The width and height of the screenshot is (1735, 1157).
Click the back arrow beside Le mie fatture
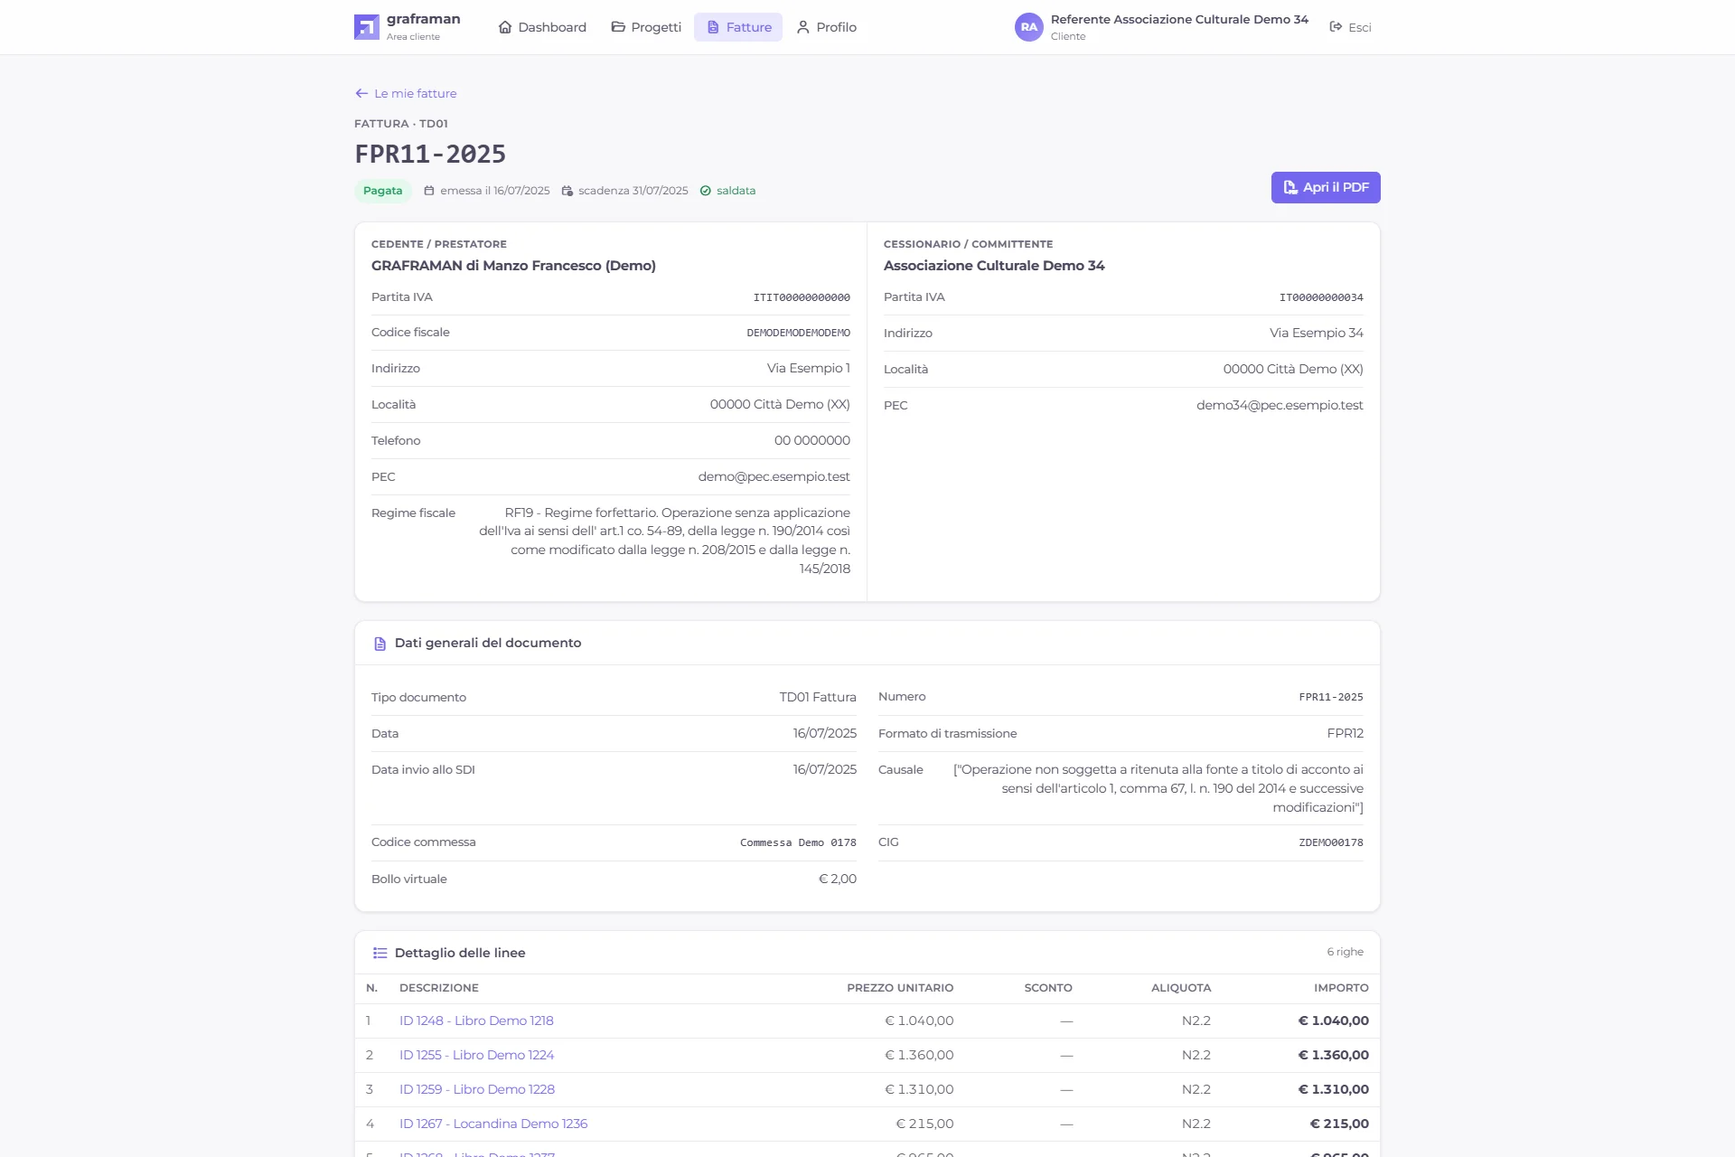click(x=361, y=93)
